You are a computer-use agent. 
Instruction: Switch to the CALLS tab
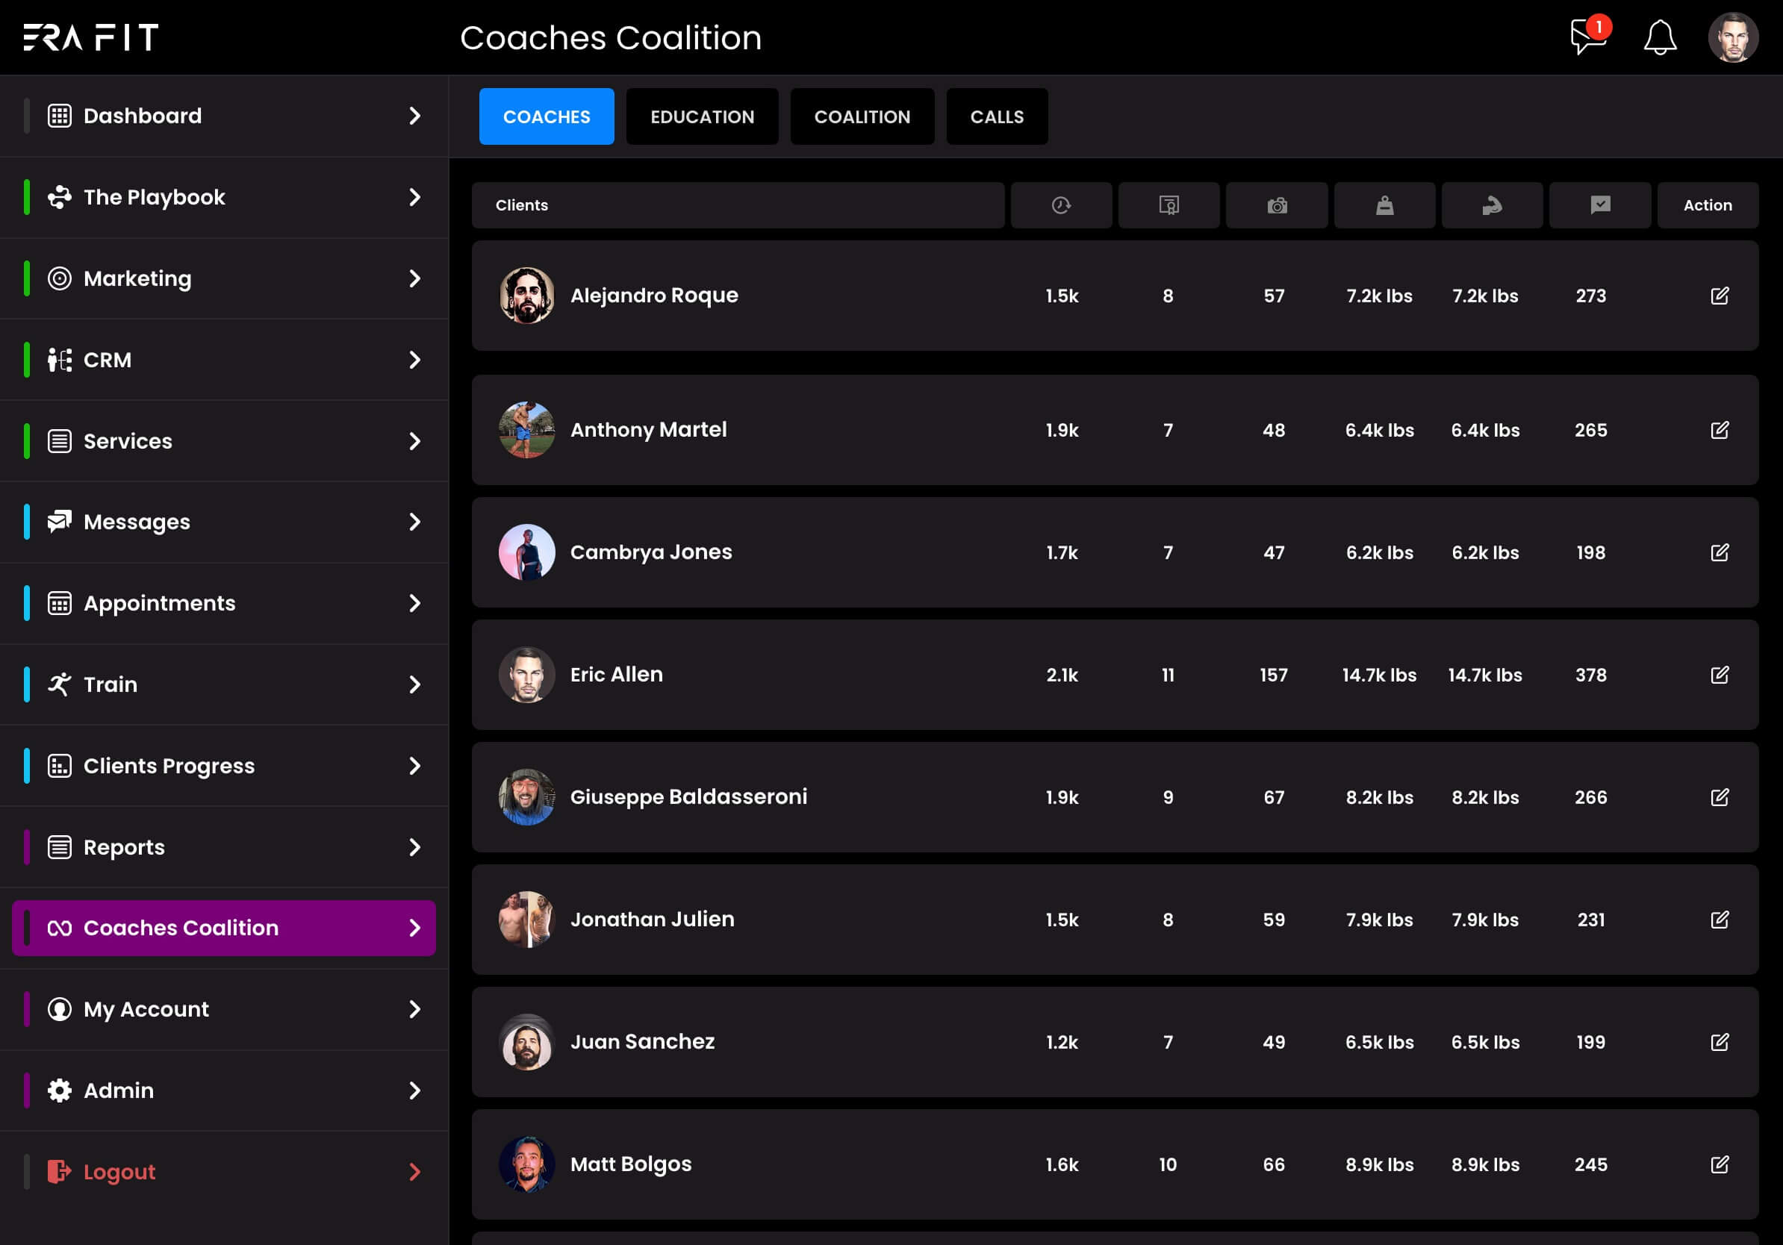tap(997, 116)
